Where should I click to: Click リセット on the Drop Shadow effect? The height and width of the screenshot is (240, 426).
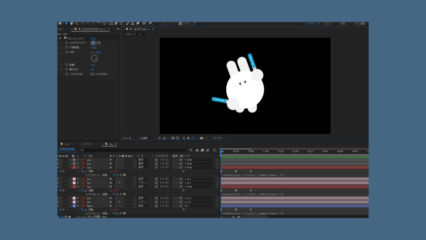[94, 38]
